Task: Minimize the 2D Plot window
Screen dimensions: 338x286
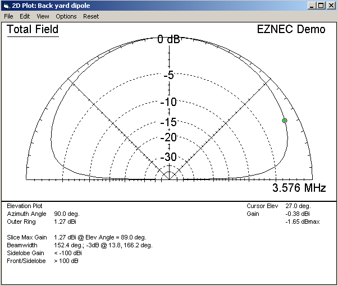Action: [x=312, y=6]
